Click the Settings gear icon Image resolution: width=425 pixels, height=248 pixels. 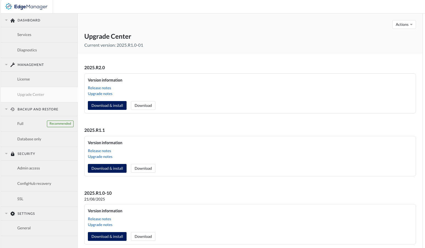13,214
